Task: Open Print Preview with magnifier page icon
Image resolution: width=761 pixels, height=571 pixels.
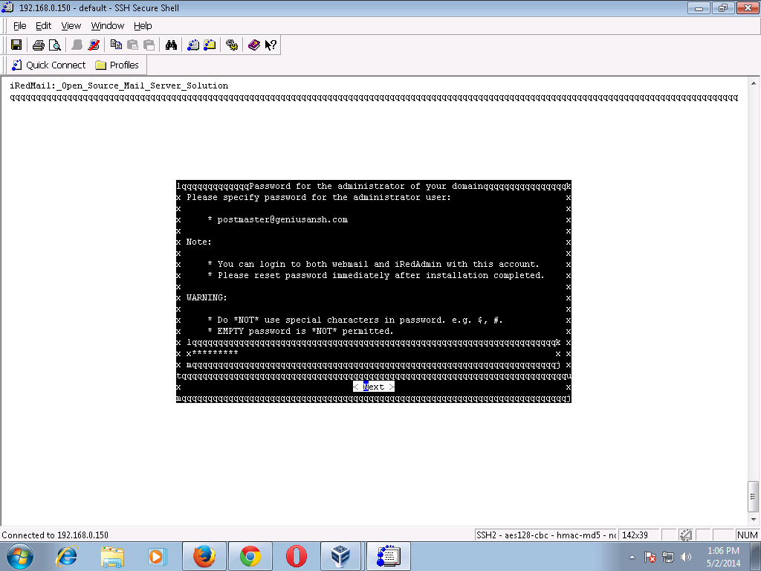Action: tap(55, 45)
